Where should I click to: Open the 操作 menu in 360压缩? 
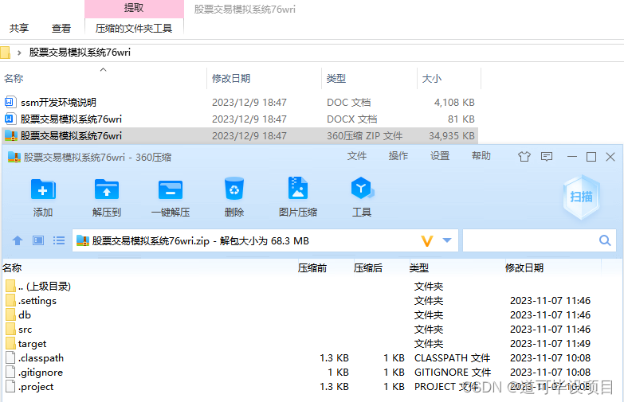click(x=398, y=156)
